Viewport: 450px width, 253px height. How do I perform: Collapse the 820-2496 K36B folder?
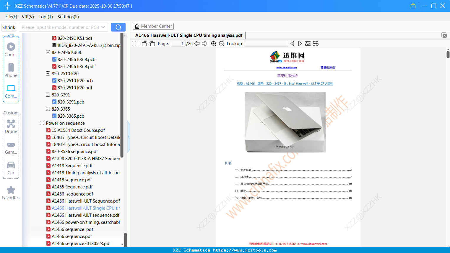click(48, 52)
